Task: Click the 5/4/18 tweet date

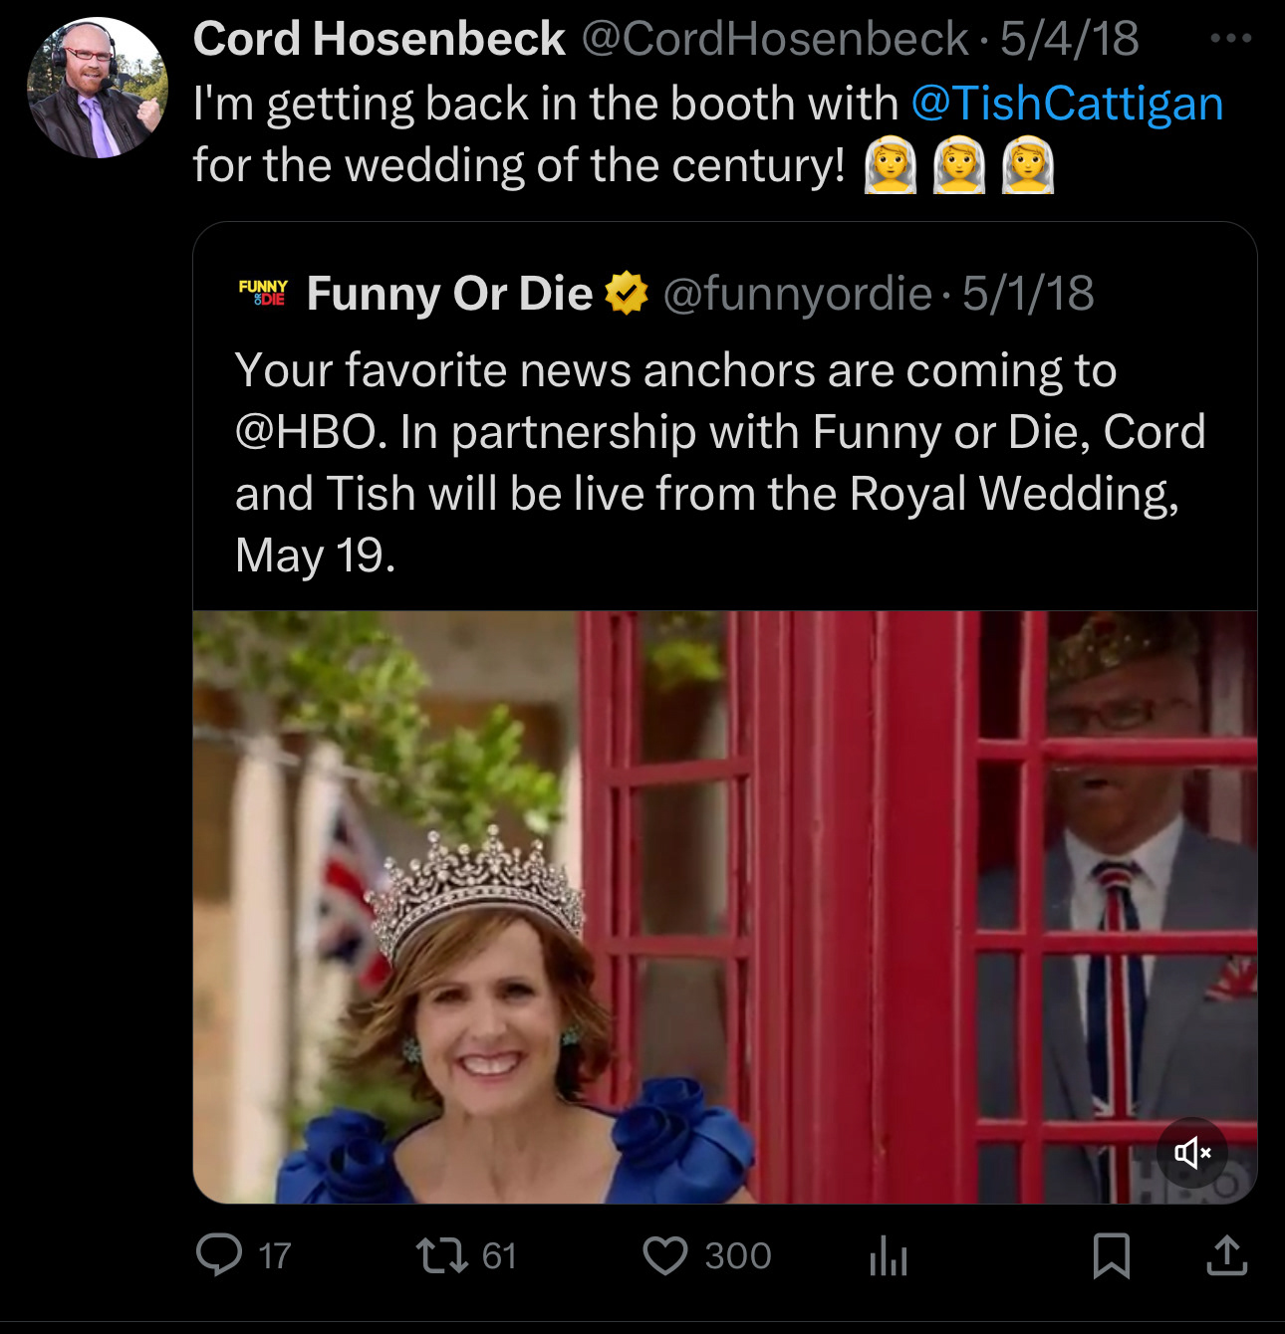Action: [1069, 39]
